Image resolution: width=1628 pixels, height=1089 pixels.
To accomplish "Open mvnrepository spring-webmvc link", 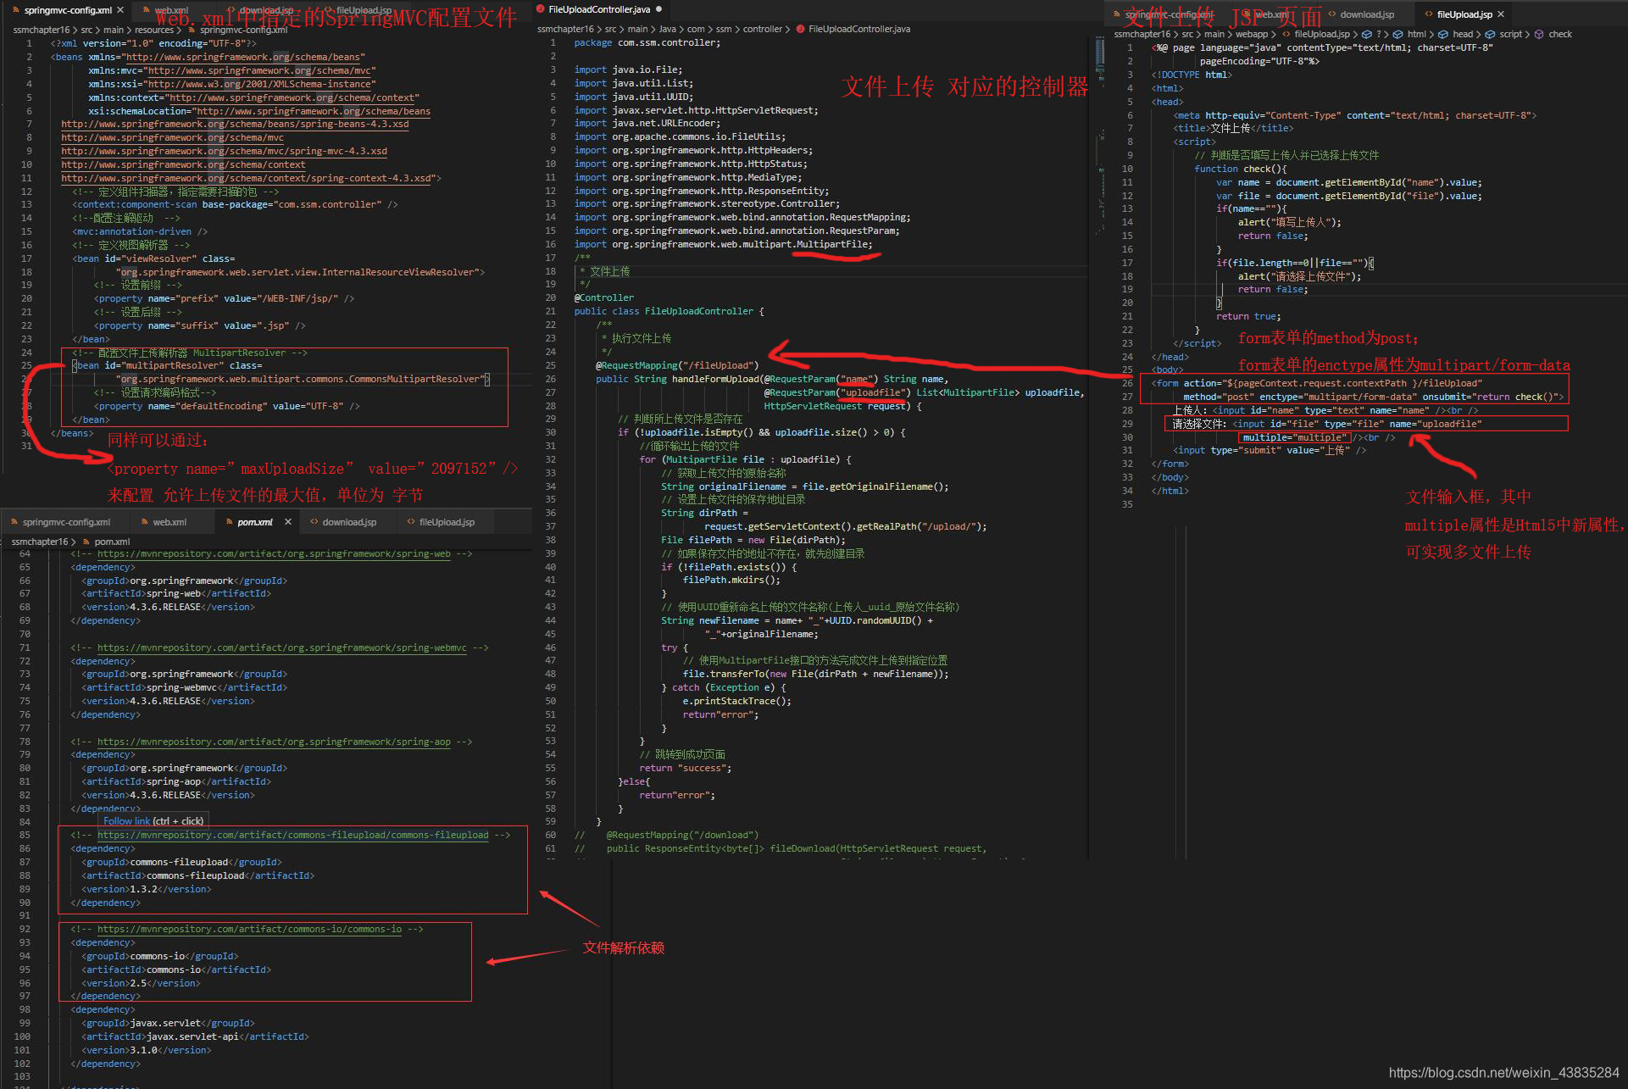I will point(281,647).
